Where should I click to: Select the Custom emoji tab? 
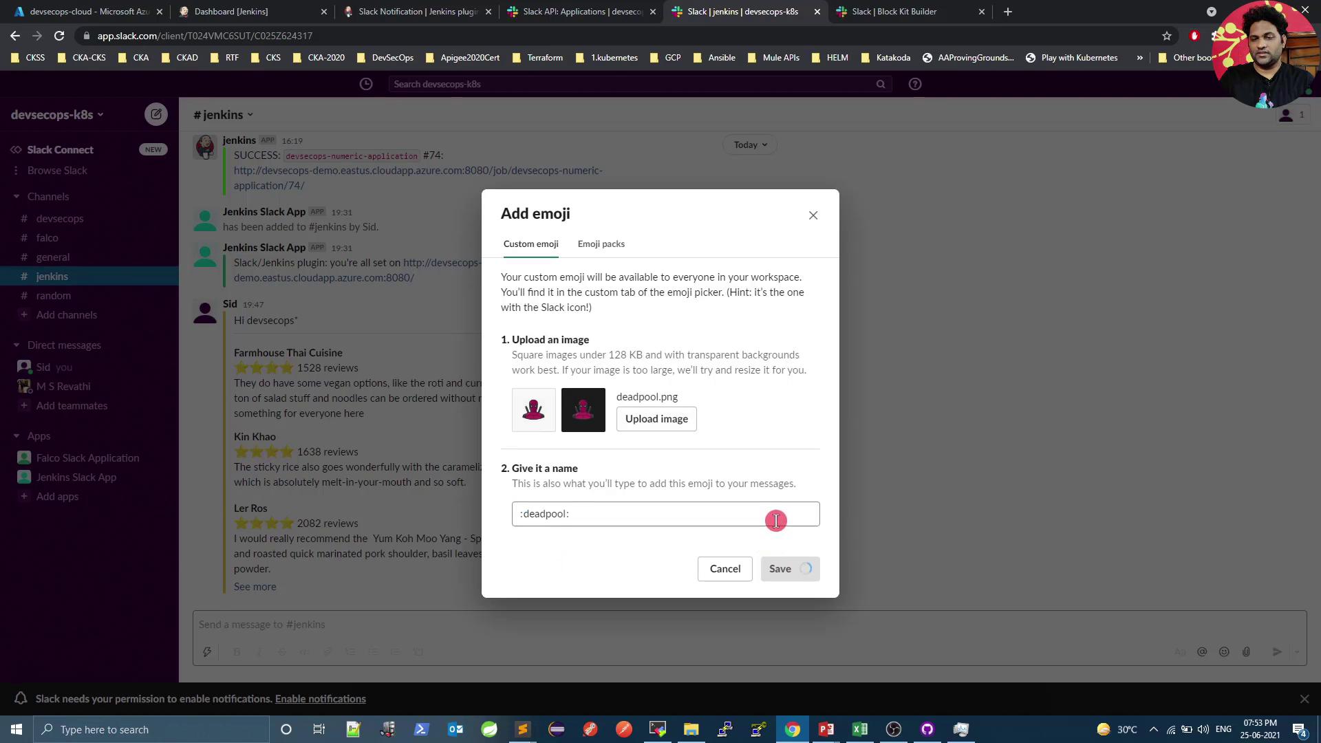pos(530,244)
